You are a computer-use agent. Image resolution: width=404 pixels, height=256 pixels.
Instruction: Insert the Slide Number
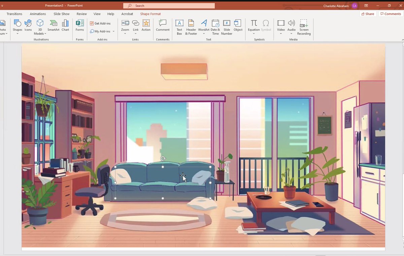(227, 27)
